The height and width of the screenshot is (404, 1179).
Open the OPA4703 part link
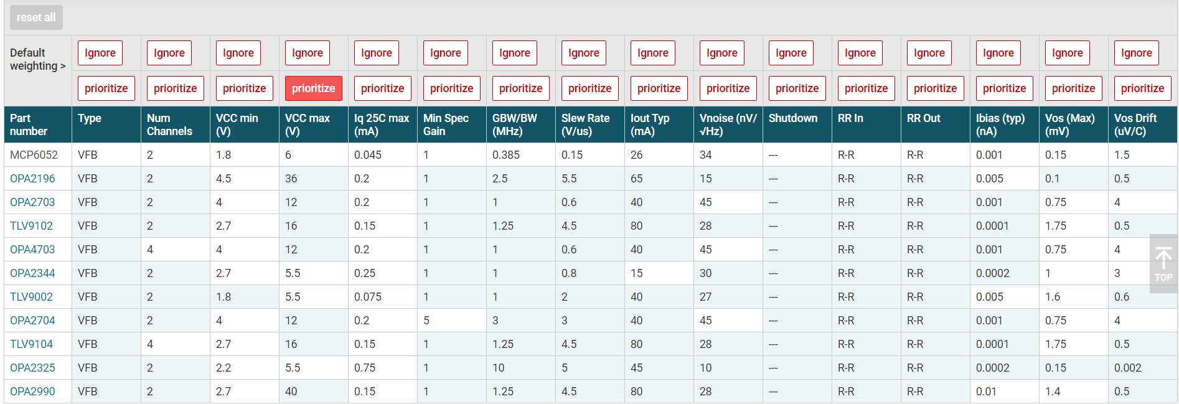[x=32, y=250]
